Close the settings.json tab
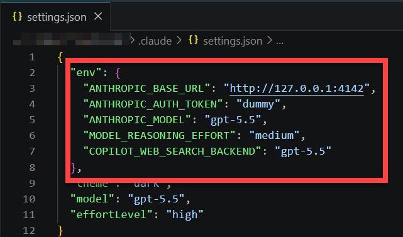The width and height of the screenshot is (403, 237). [98, 17]
